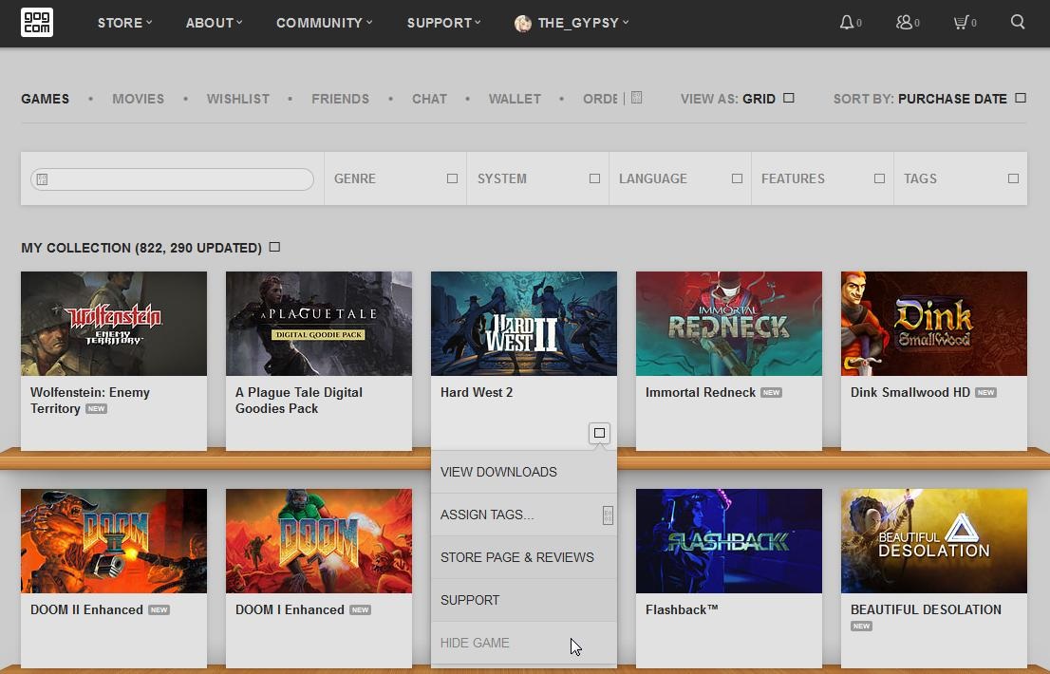
Task: Choose STORE PAGE & REVIEWS
Action: pos(524,557)
